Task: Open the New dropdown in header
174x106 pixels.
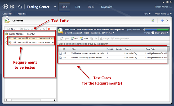Action: click(147, 14)
